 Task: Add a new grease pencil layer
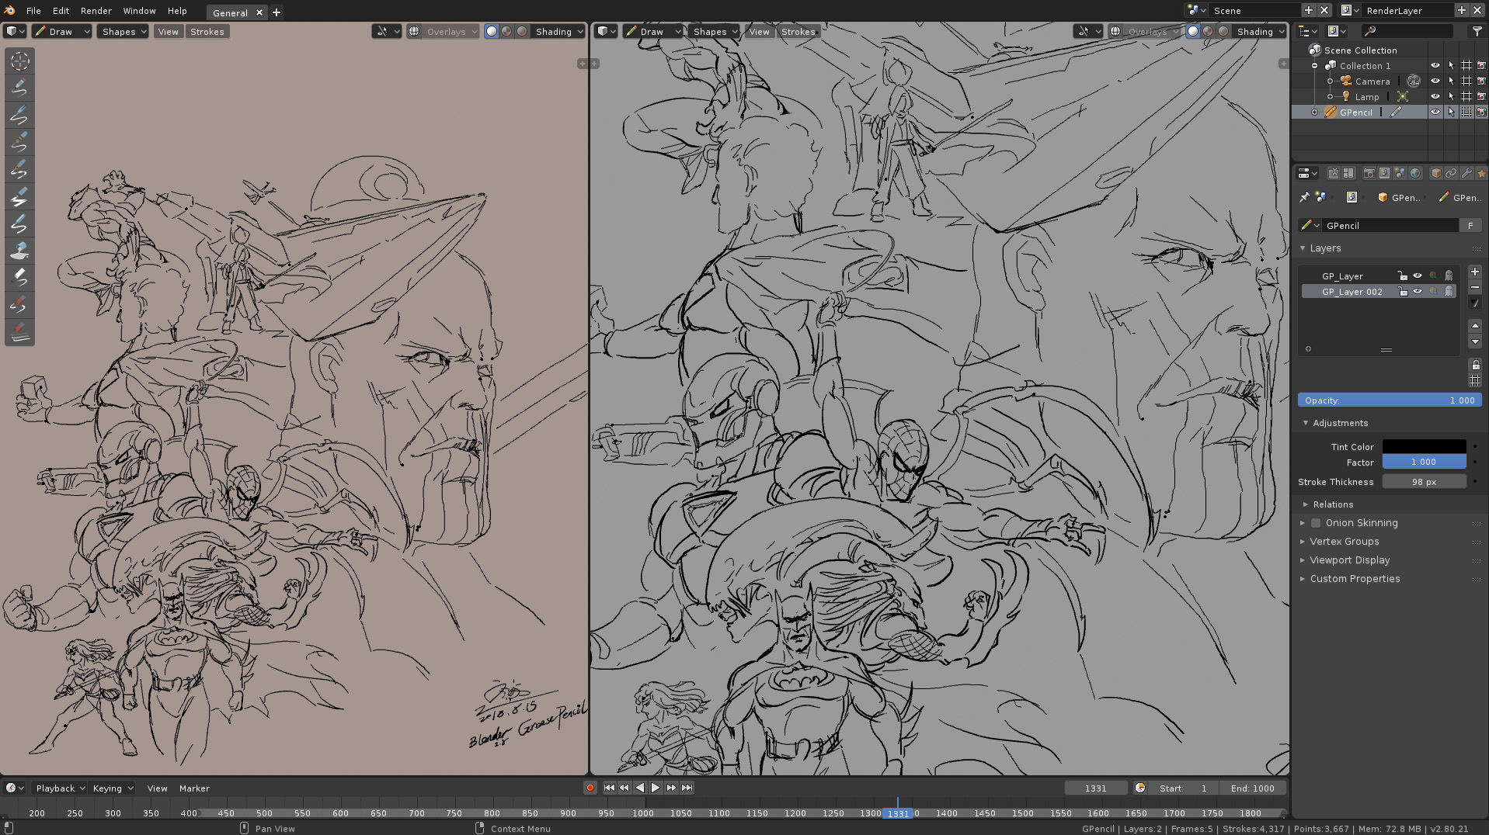pyautogui.click(x=1475, y=272)
